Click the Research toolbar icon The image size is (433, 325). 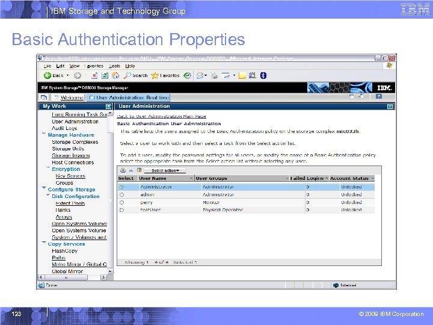(x=253, y=75)
